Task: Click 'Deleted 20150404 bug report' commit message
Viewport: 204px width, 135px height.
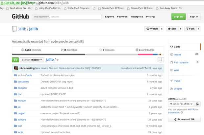Action: (x=57, y=82)
